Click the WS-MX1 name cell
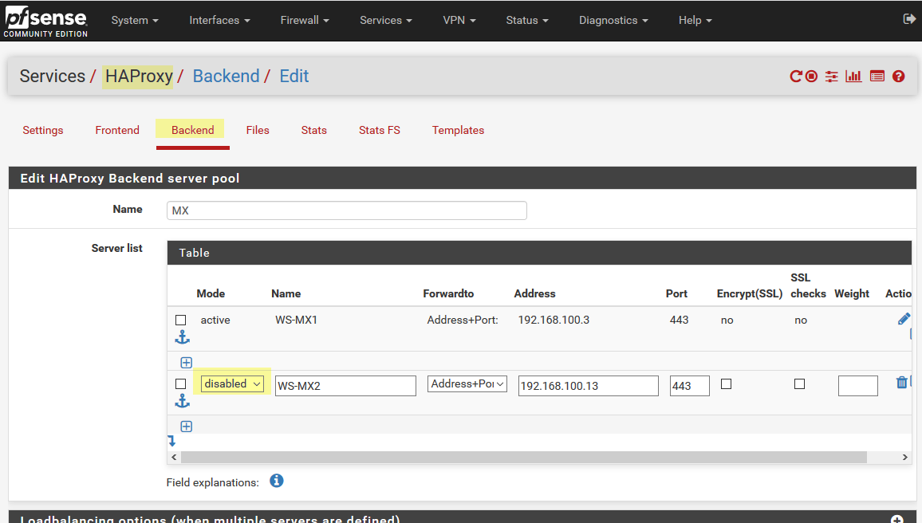This screenshot has width=922, height=523. [297, 320]
